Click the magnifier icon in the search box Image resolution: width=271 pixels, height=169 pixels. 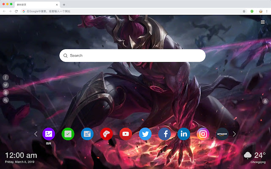(x=65, y=55)
